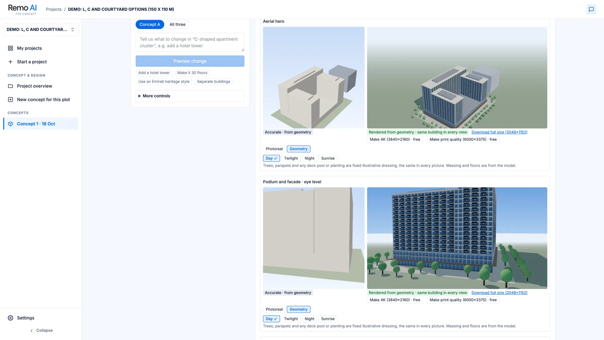Click the New concept plus-box icon

10,99
